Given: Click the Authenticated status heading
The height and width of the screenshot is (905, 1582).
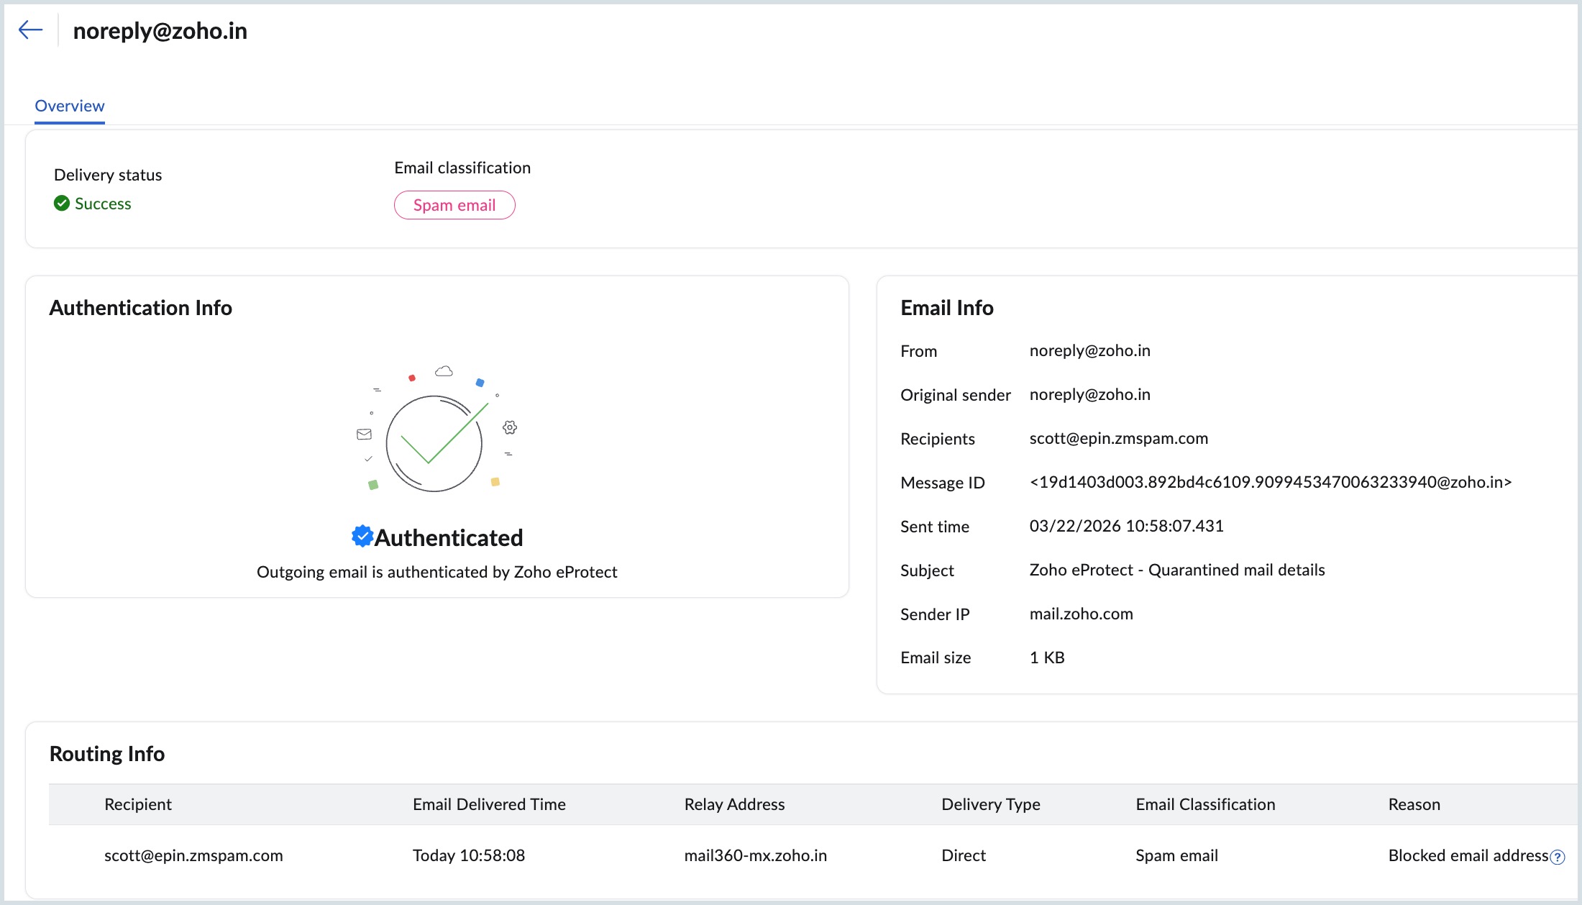Looking at the screenshot, I should (449, 537).
